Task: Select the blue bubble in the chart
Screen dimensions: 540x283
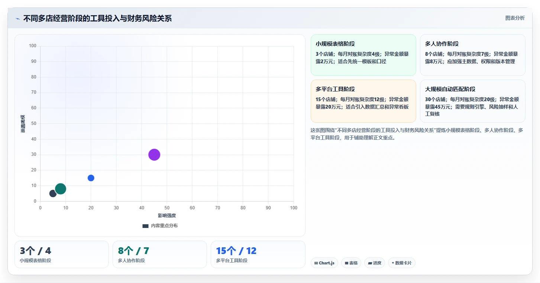Action: tap(91, 178)
